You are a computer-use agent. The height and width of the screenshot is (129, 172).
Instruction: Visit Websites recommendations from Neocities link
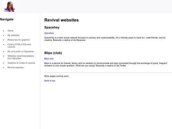(x=21, y=57)
